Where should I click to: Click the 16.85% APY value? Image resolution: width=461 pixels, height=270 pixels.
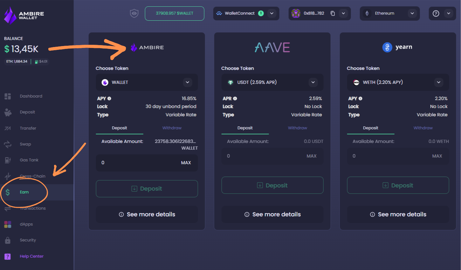click(x=189, y=98)
